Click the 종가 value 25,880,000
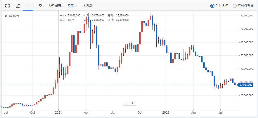The image size is (258, 118). [122, 16]
